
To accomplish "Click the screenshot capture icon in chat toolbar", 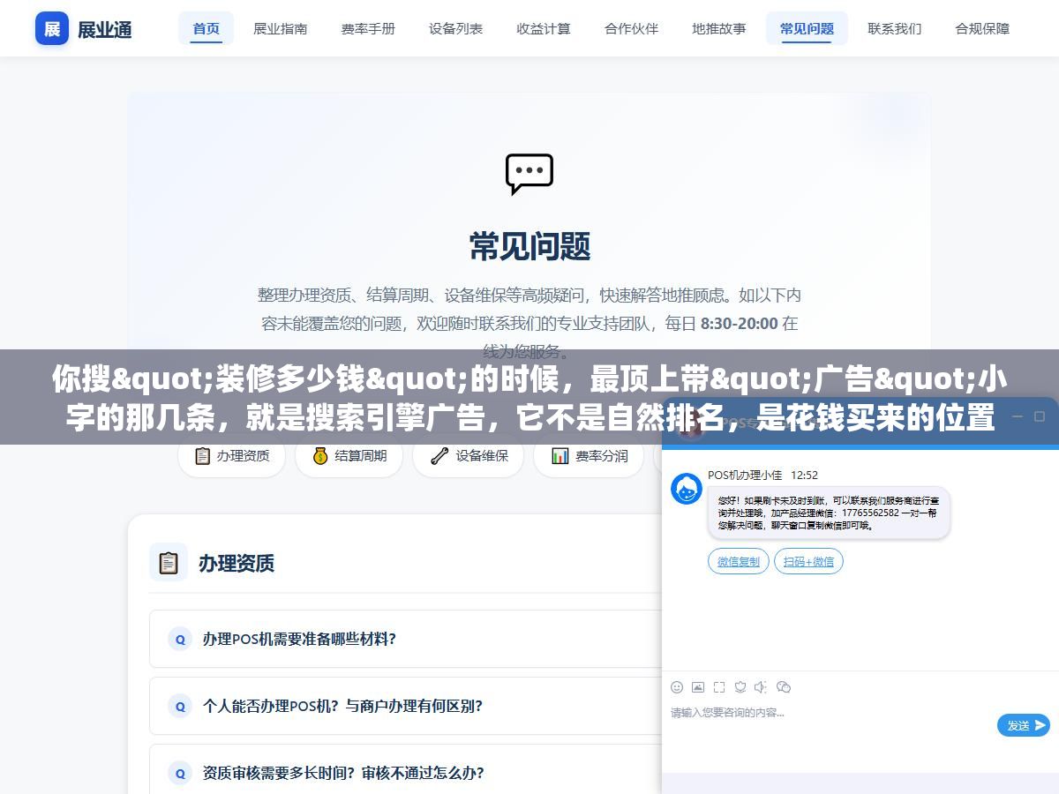I will [x=719, y=687].
